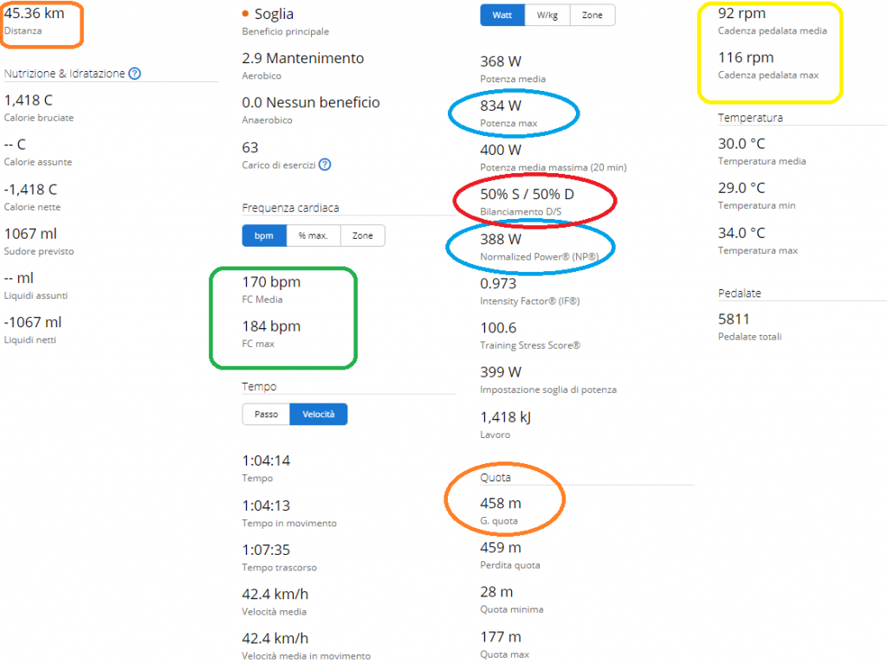Click 368 W Potenza media value

pyautogui.click(x=501, y=61)
